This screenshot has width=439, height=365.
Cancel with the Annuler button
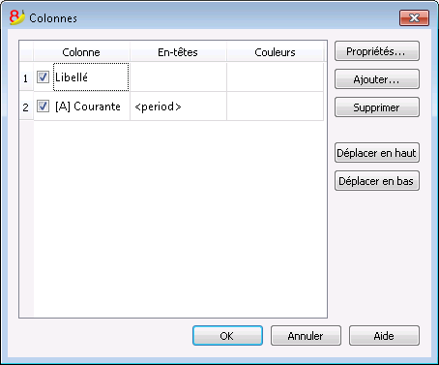(x=306, y=336)
